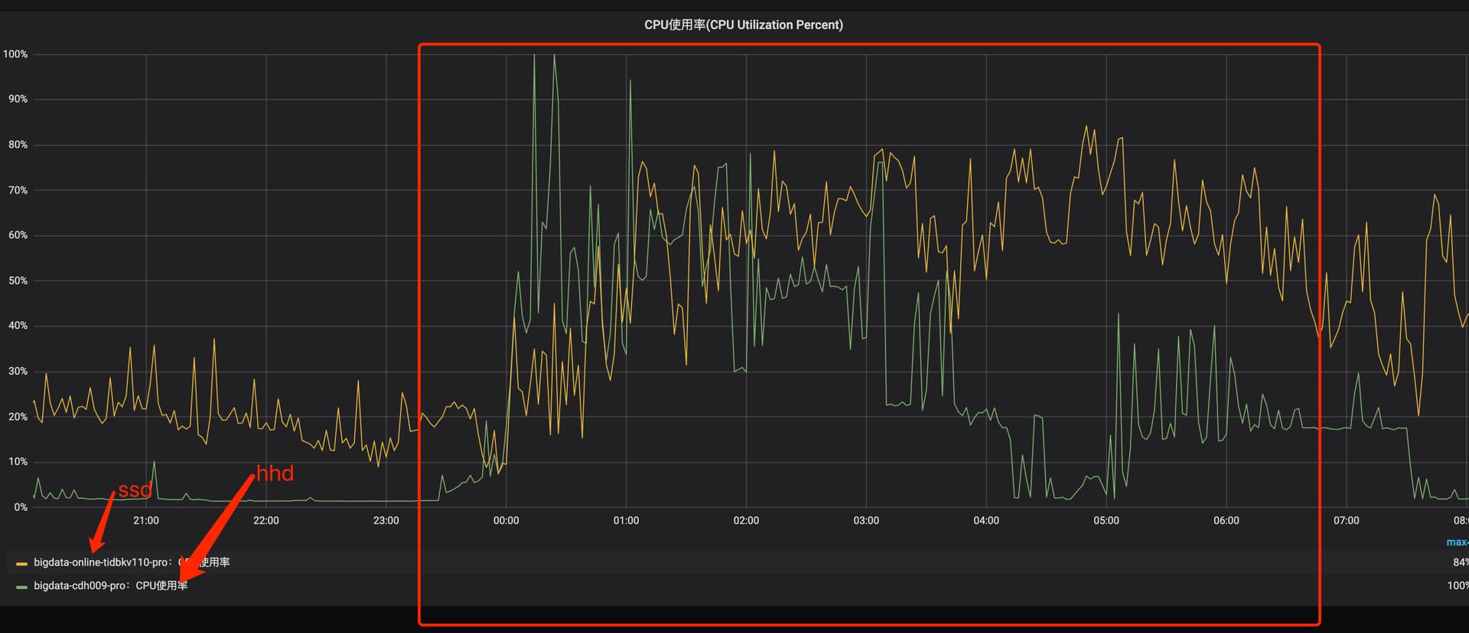The width and height of the screenshot is (1469, 633).
Task: Select the 40% Y-axis label
Action: tap(18, 326)
